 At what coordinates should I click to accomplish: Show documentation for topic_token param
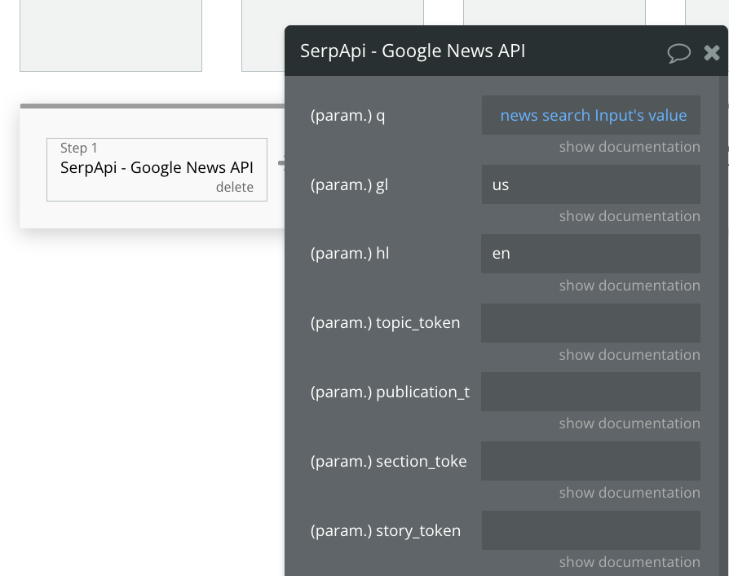point(630,355)
